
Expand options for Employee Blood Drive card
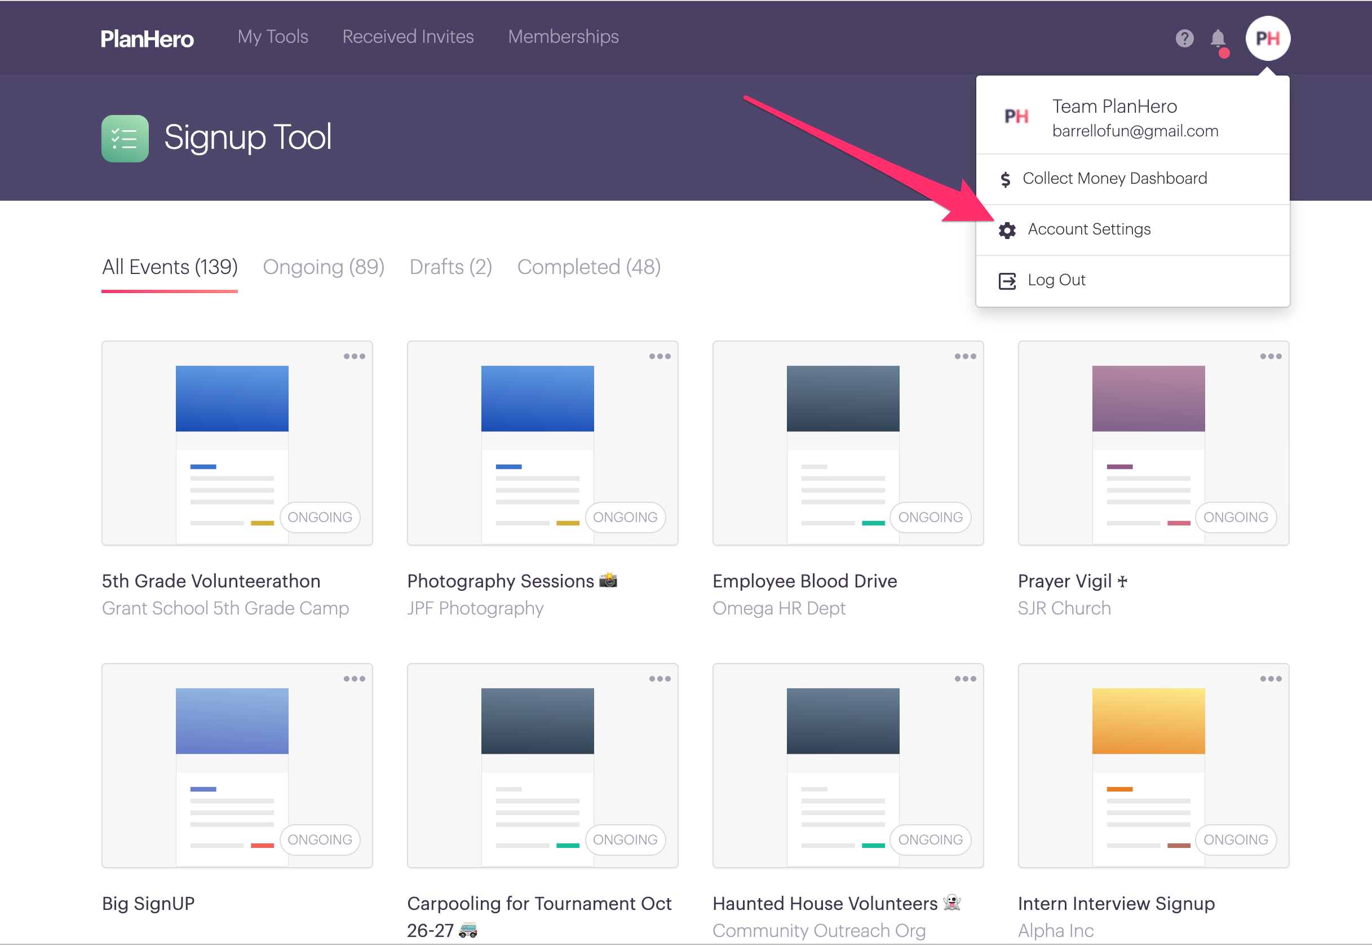[965, 356]
